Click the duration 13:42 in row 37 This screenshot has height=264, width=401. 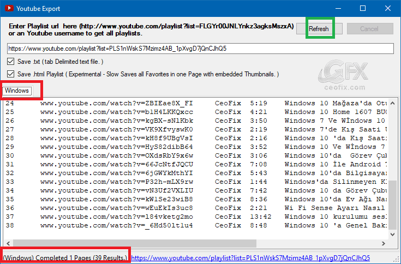click(261, 217)
